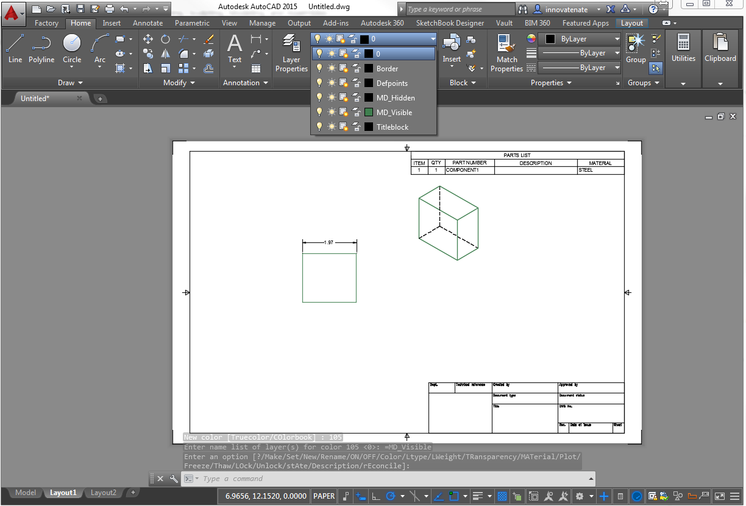
Task: Freeze the MD_Visible layer with sun icon
Action: point(331,112)
